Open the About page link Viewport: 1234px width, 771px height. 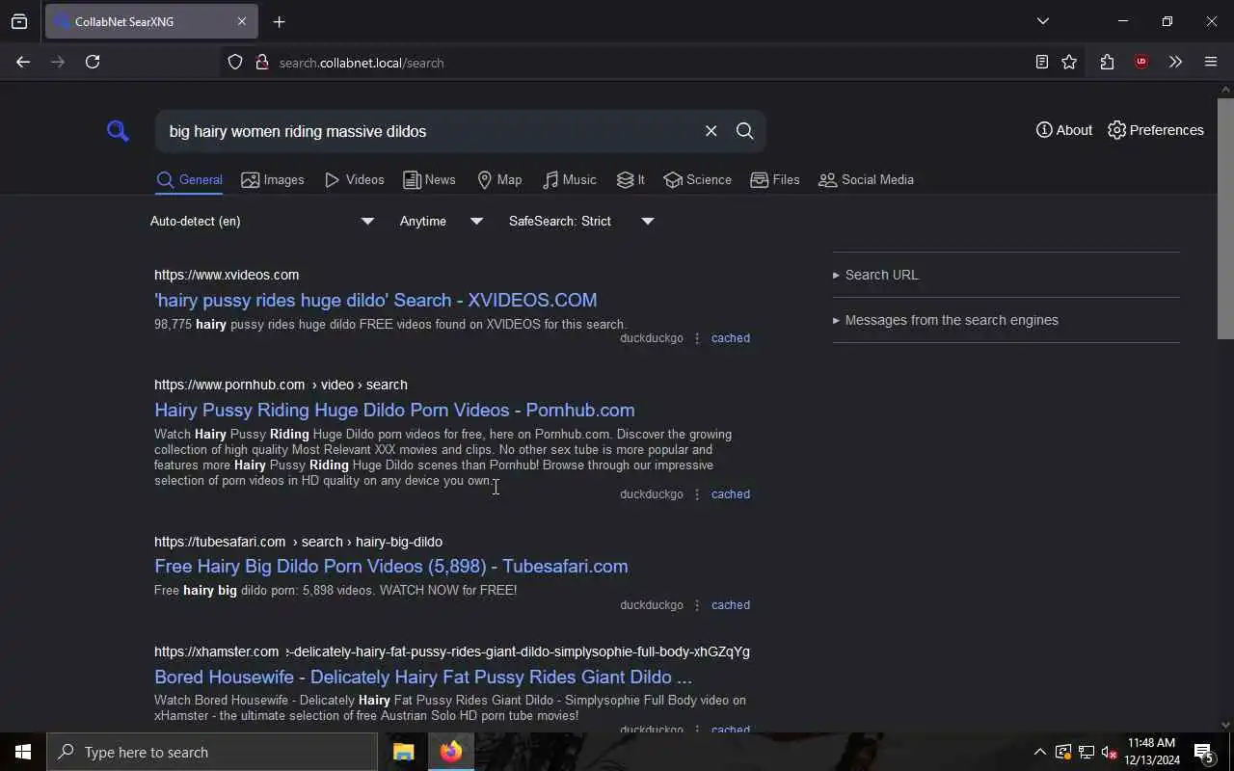[1064, 130]
